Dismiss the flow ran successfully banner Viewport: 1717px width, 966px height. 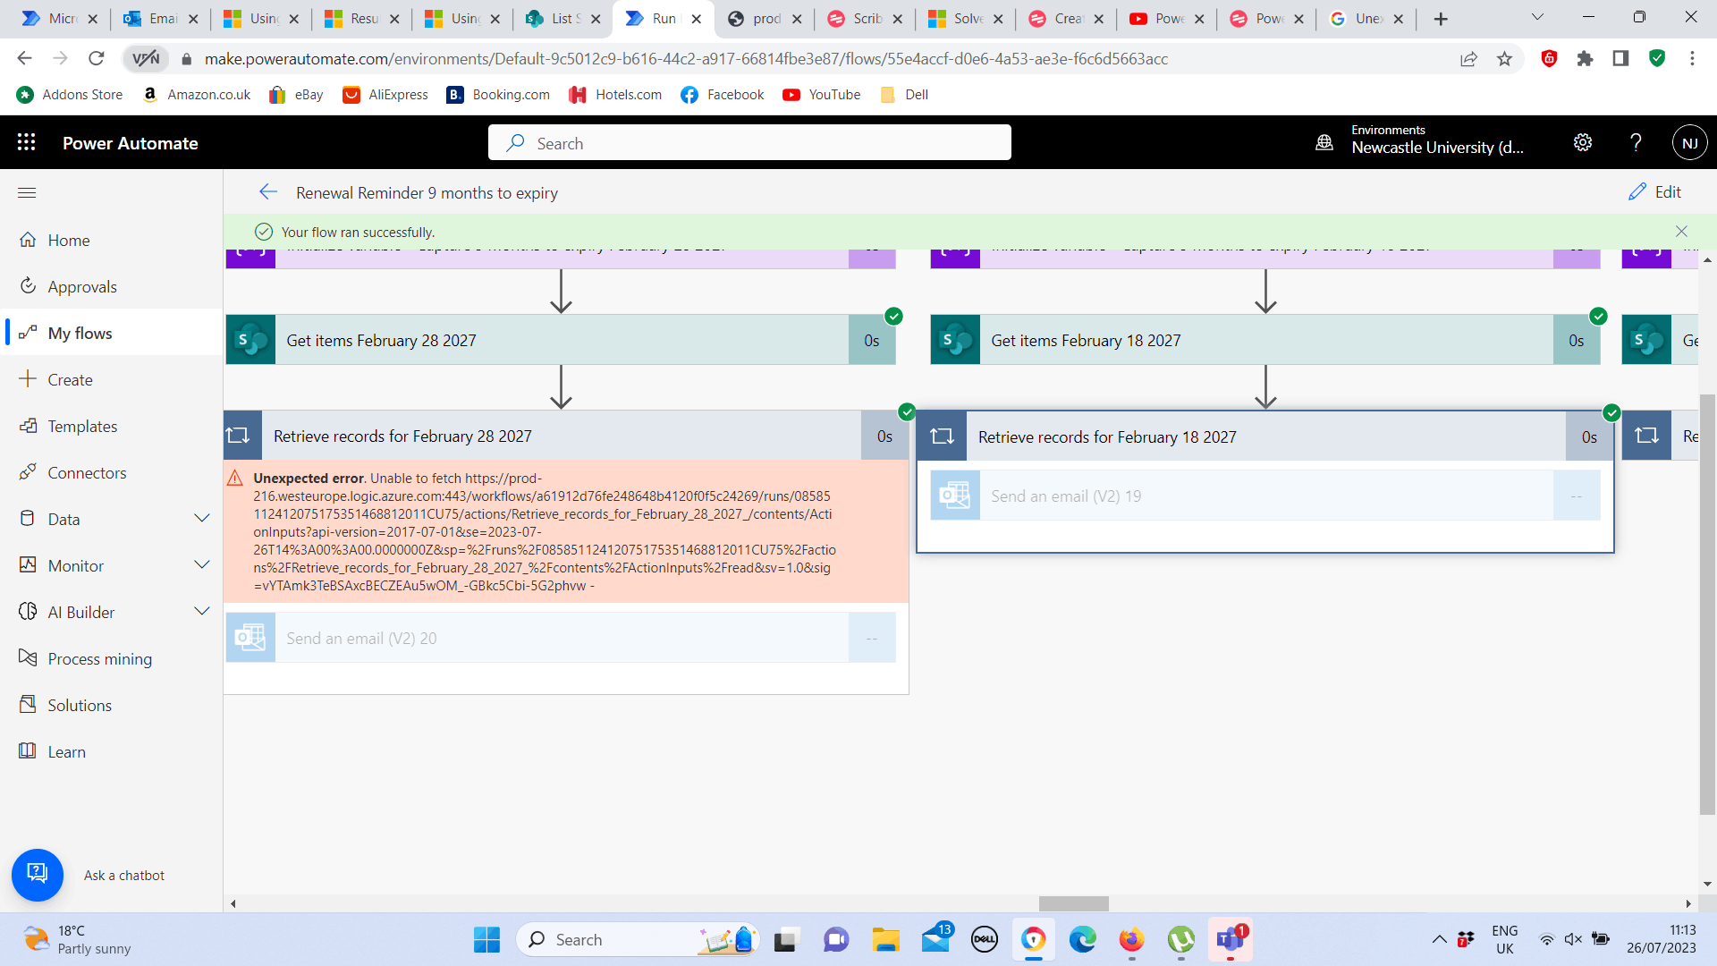(x=1681, y=232)
